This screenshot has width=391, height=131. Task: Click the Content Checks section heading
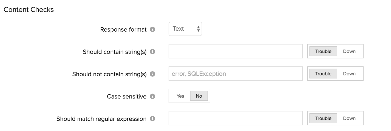(x=28, y=10)
